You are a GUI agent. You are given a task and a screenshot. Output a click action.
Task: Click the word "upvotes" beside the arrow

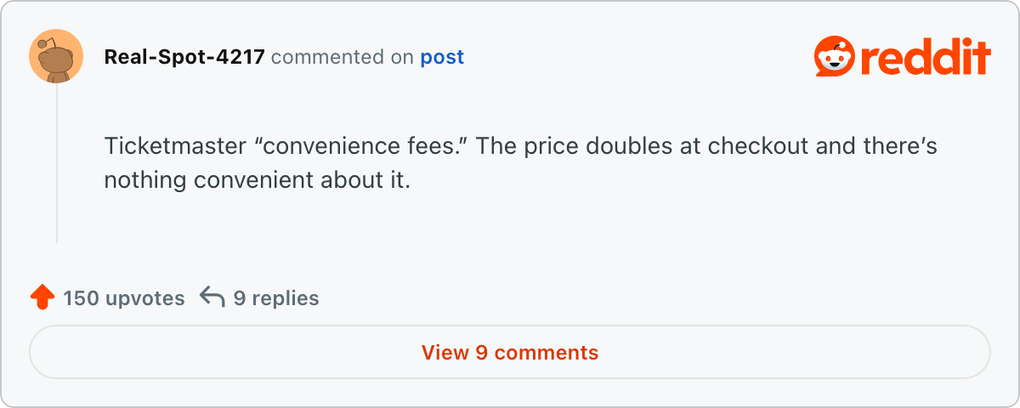(145, 298)
